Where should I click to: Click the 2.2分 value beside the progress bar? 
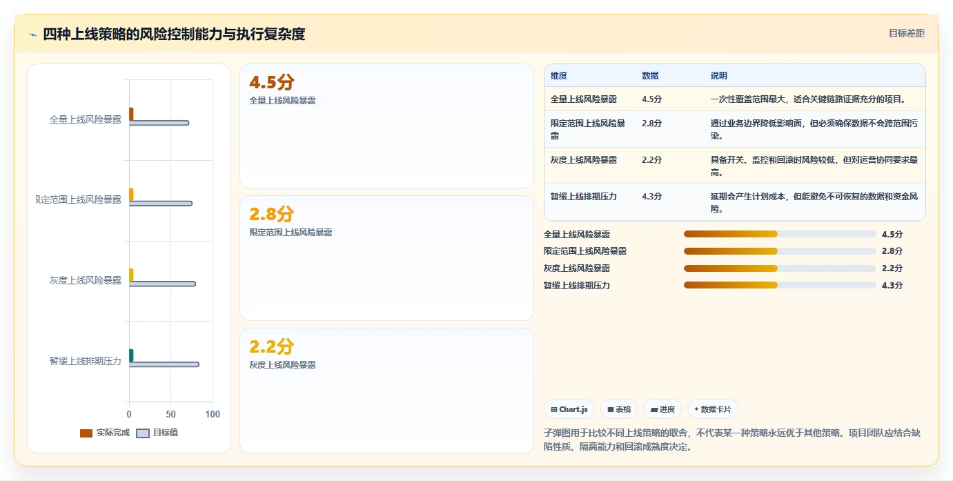coord(892,268)
